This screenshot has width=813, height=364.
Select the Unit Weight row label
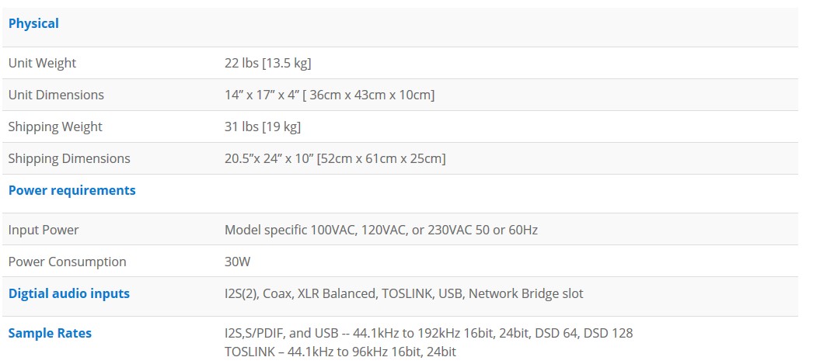[x=42, y=63]
